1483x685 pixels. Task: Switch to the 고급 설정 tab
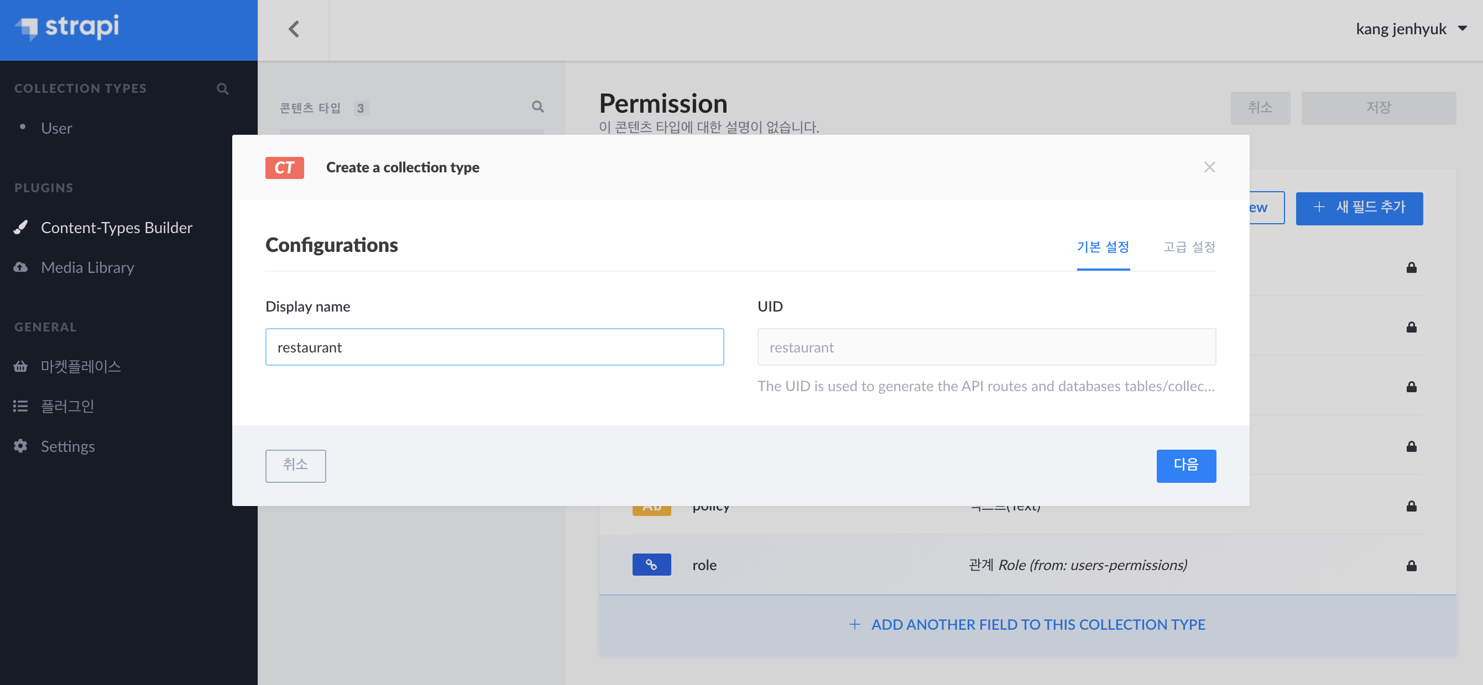click(x=1188, y=247)
